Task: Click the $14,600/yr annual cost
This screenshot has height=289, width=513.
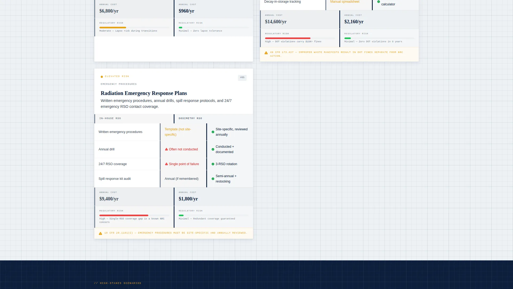Action: point(276,22)
